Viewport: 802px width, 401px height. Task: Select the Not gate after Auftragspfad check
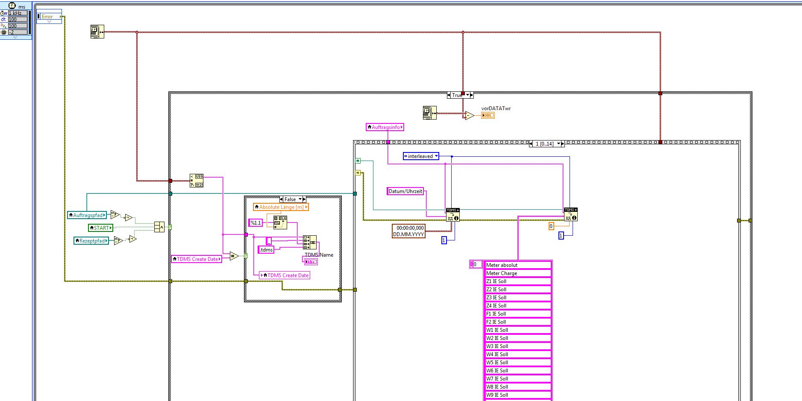point(129,217)
